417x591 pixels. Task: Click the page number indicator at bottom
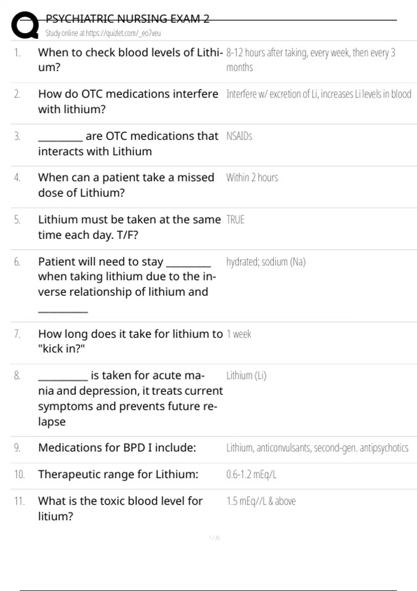point(214,538)
